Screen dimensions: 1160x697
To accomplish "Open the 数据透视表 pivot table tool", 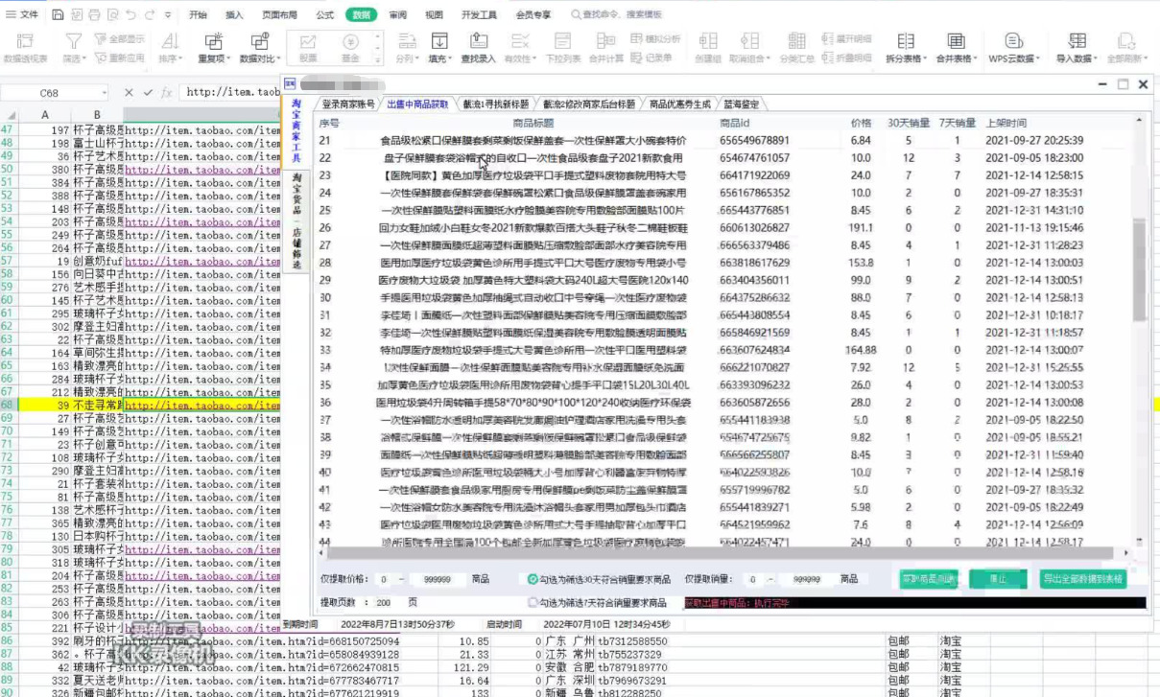I will (25, 48).
